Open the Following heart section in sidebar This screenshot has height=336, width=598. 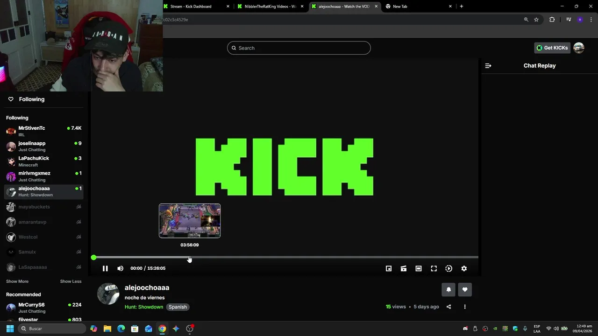click(27, 99)
